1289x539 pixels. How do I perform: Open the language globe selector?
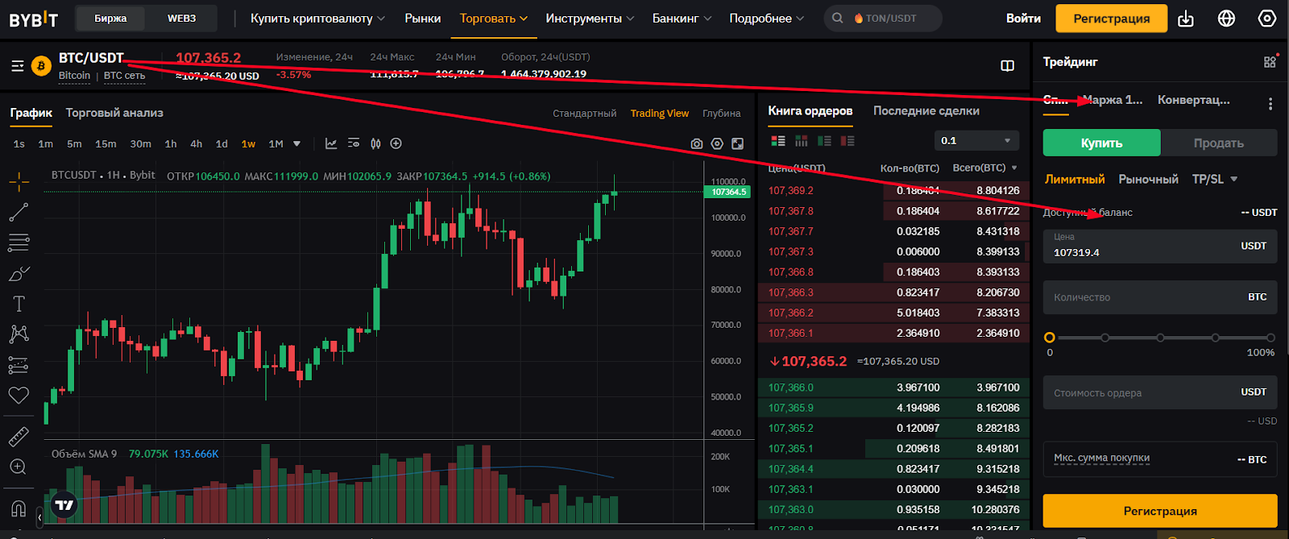(x=1227, y=19)
